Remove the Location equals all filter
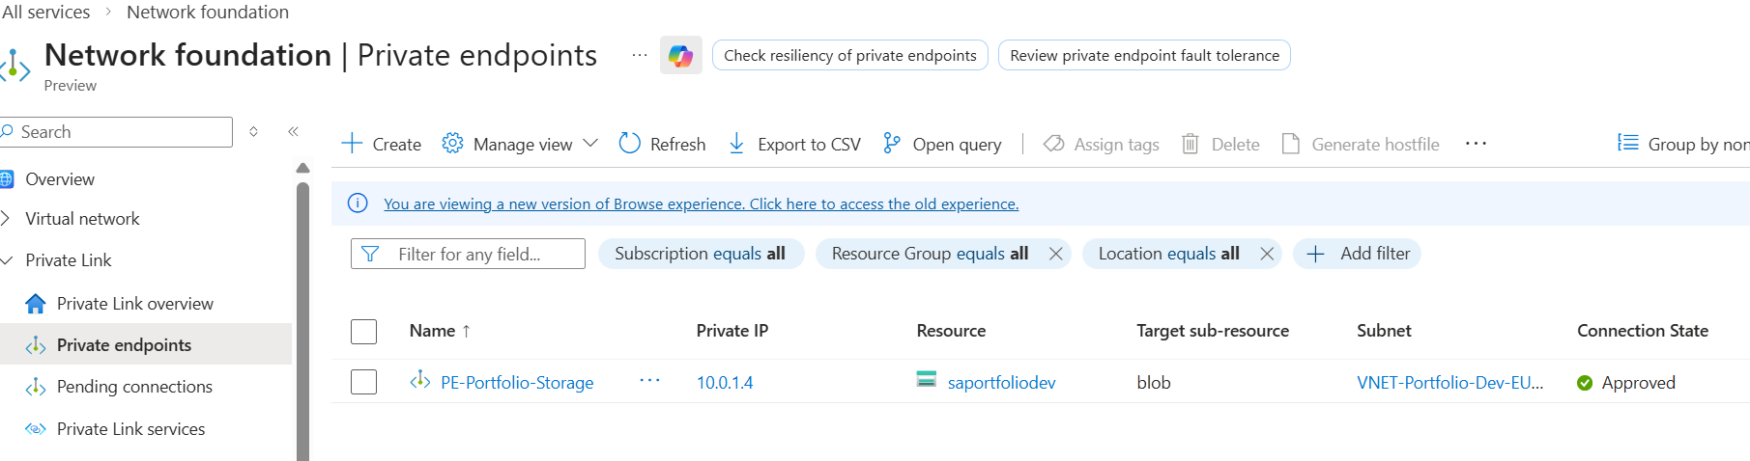Viewport: 1750px width, 461px height. pos(1266,254)
